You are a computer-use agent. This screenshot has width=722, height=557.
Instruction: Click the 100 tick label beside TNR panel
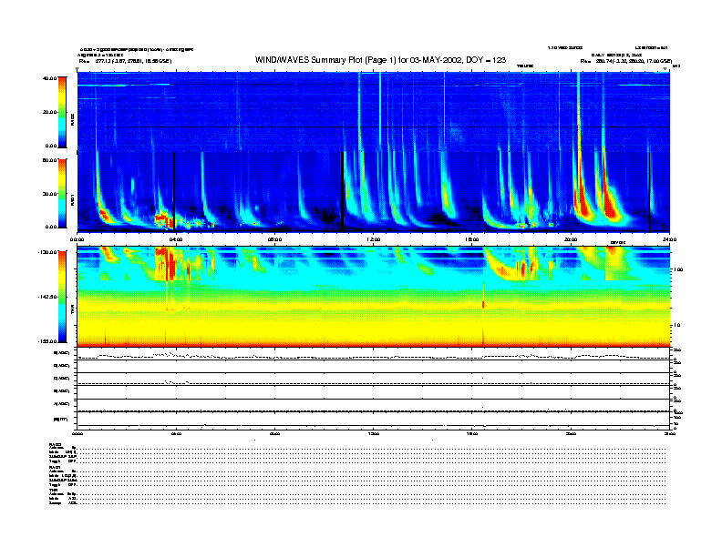tap(679, 269)
